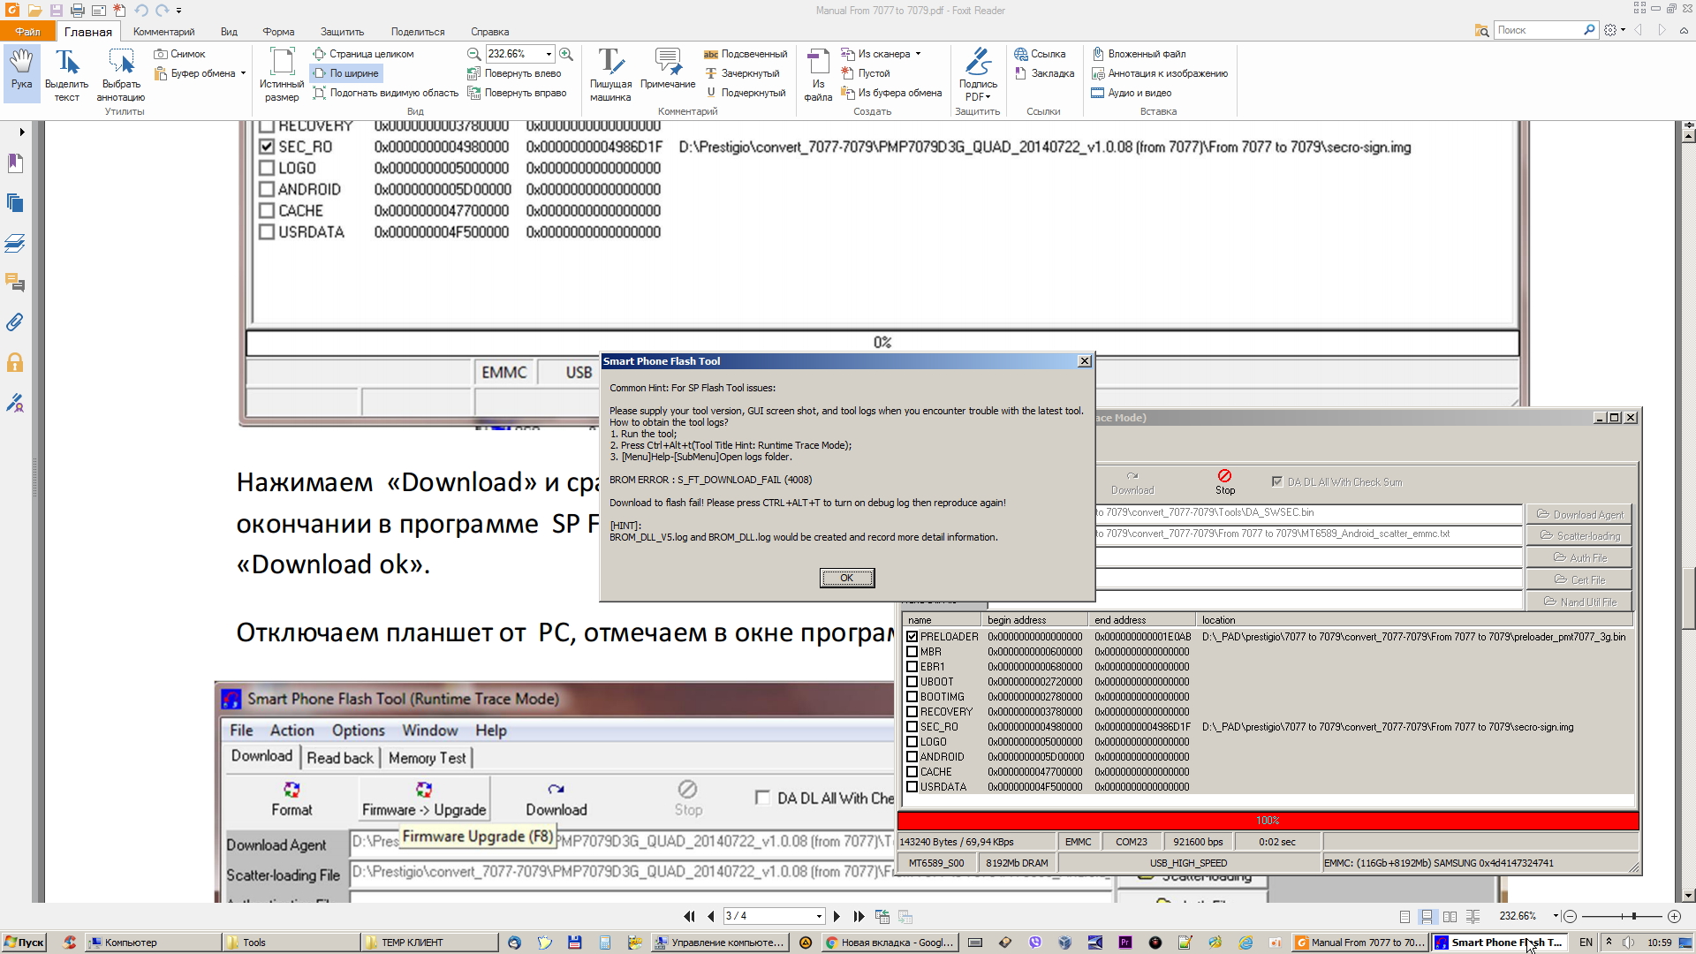Enable the USRDATA partition checkbox
Viewport: 1696px width, 954px height.
click(x=912, y=787)
